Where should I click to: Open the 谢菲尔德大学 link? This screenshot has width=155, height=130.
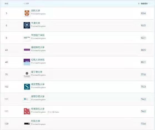38,96
